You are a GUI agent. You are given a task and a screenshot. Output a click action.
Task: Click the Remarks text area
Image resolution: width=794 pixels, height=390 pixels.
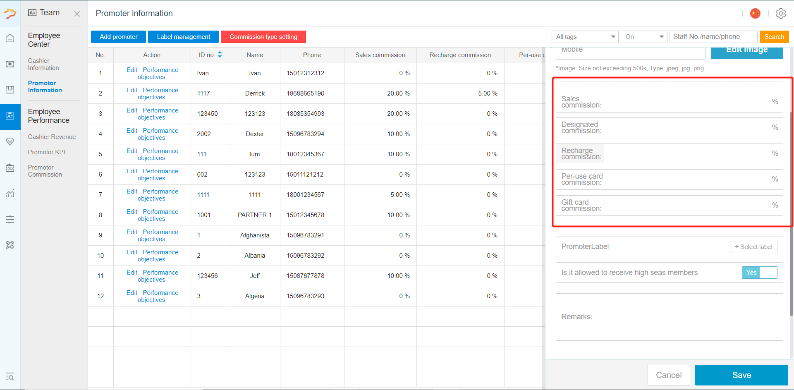pyautogui.click(x=669, y=317)
